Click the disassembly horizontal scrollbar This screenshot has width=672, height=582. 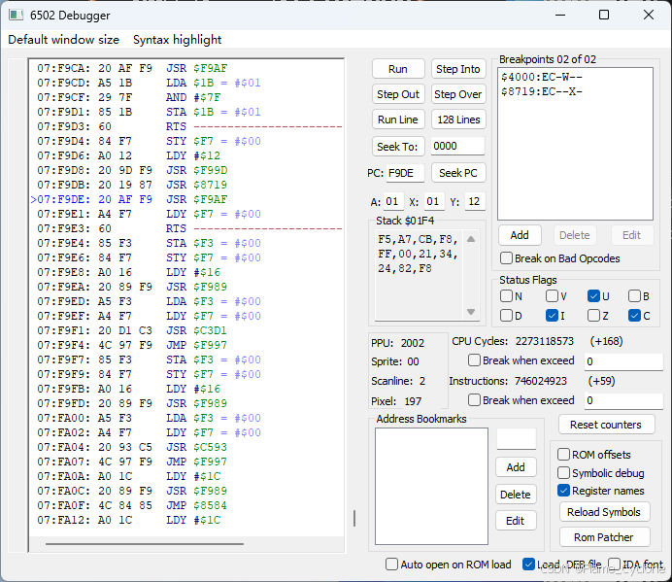pos(145,544)
